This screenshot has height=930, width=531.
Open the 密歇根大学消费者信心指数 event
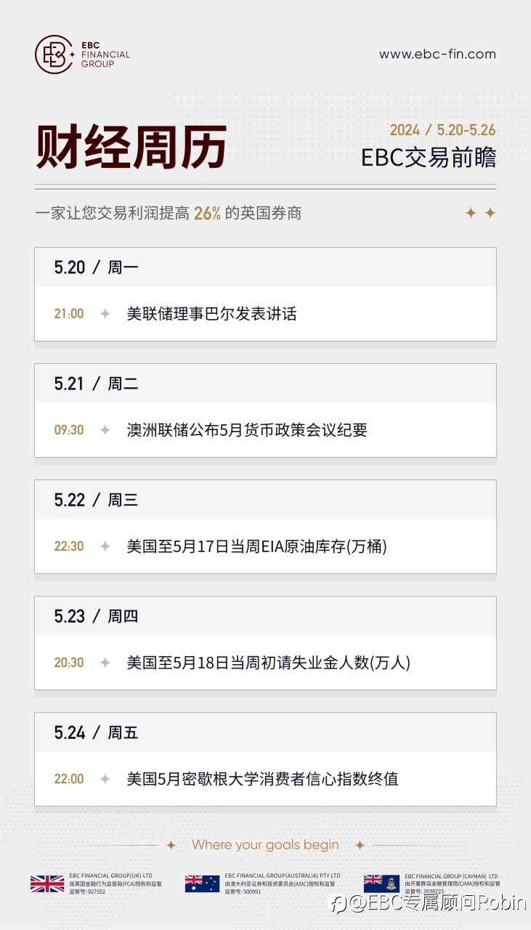(x=262, y=779)
